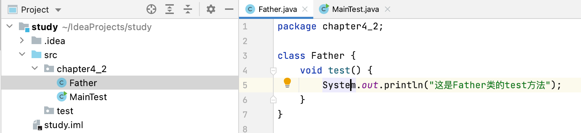
Task: Click 'println' on line 5
Action: pos(403,85)
